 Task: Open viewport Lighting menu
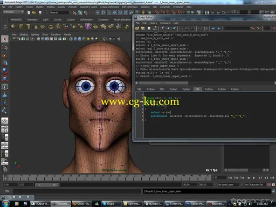tap(35, 34)
